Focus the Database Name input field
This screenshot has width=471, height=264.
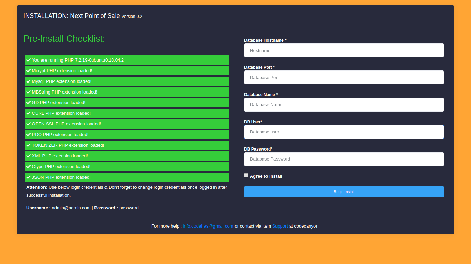[344, 104]
